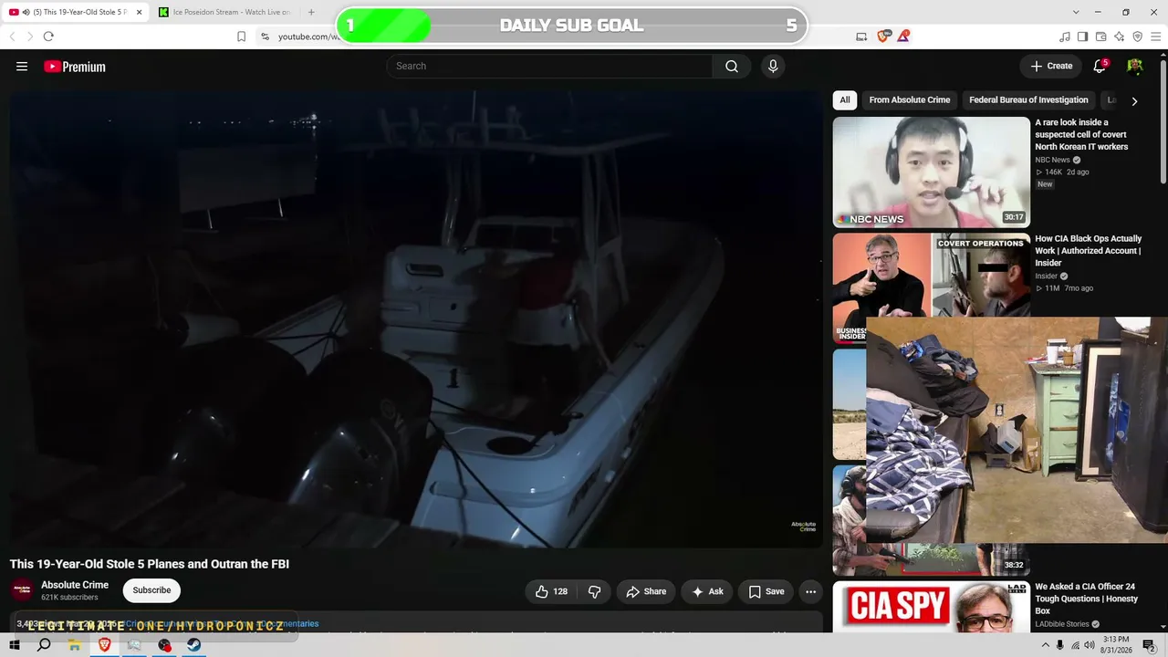
Task: Open YouTube notifications bell
Action: coord(1100,66)
